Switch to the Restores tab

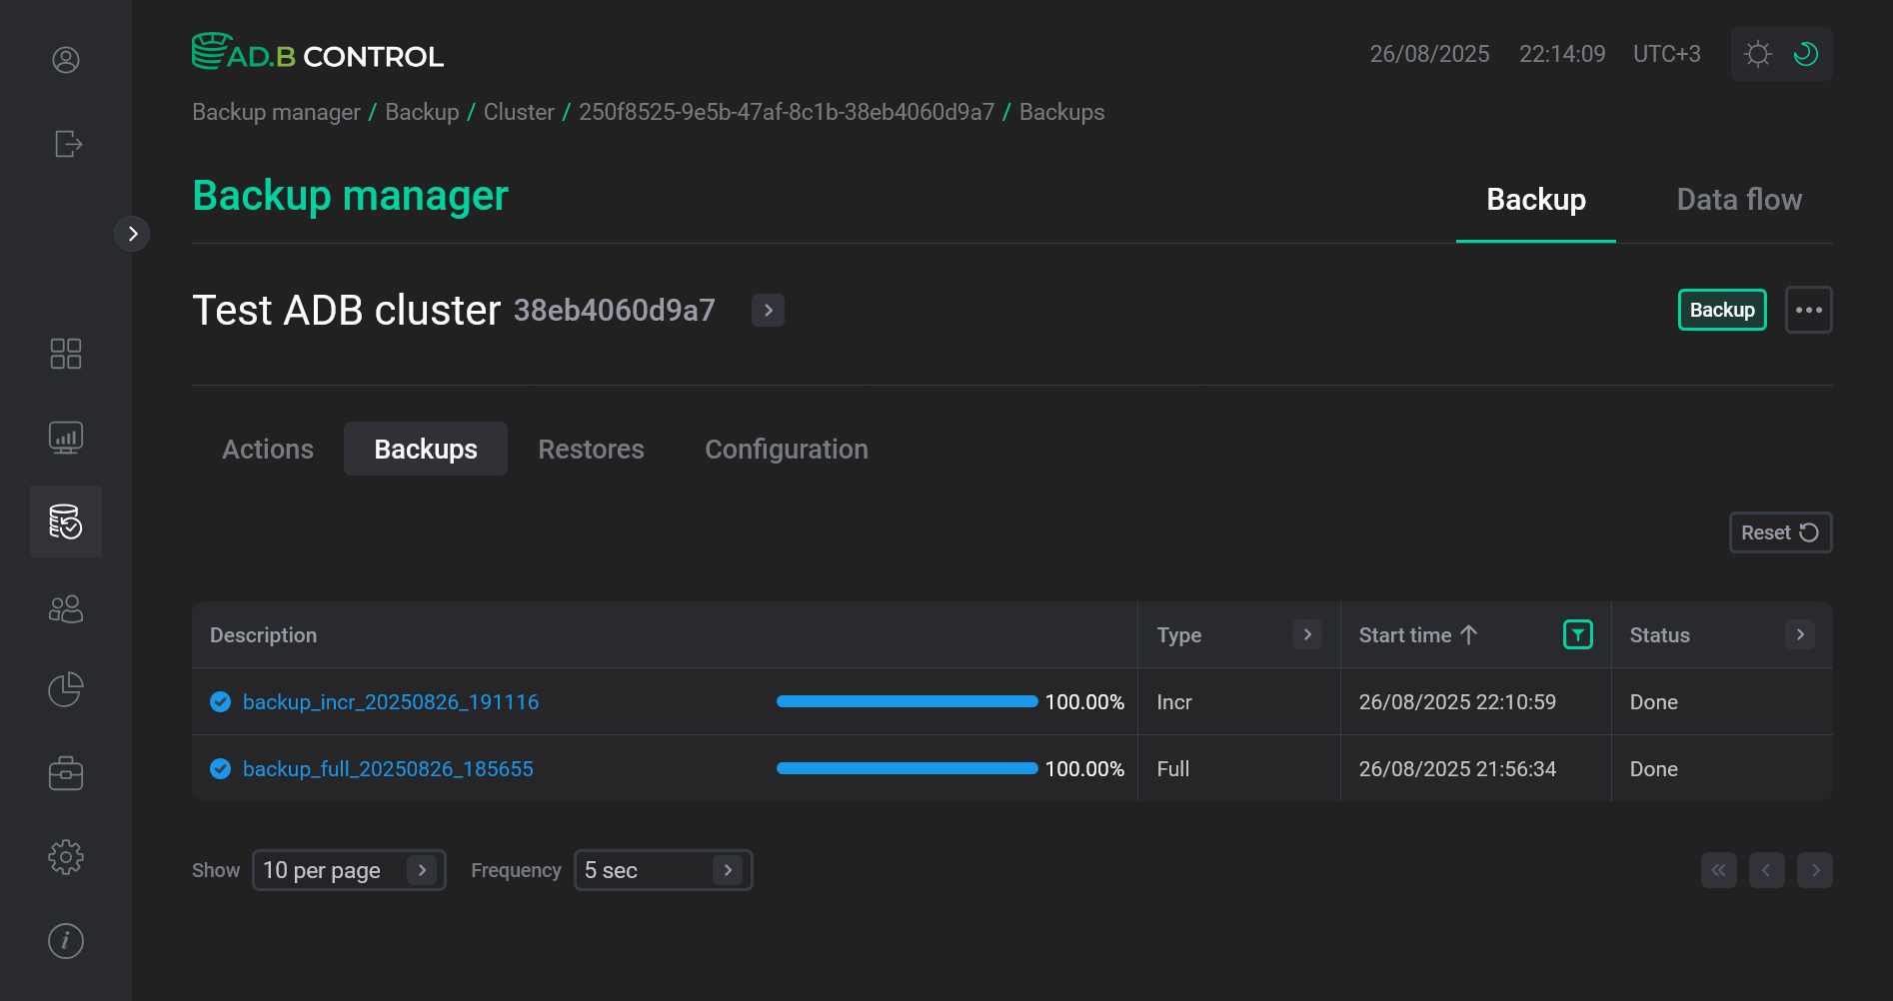coord(591,450)
